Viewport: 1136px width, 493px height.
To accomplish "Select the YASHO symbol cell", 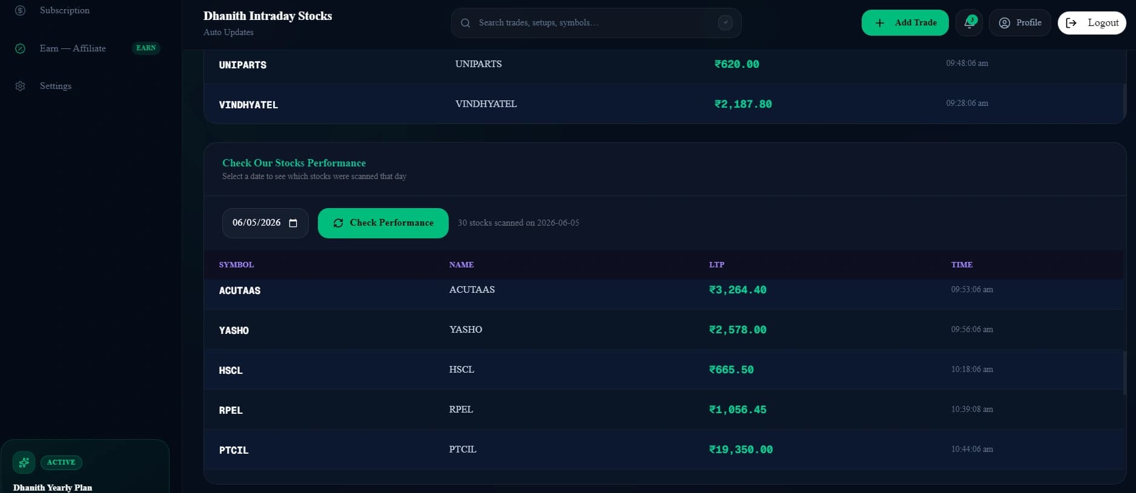I will [234, 330].
